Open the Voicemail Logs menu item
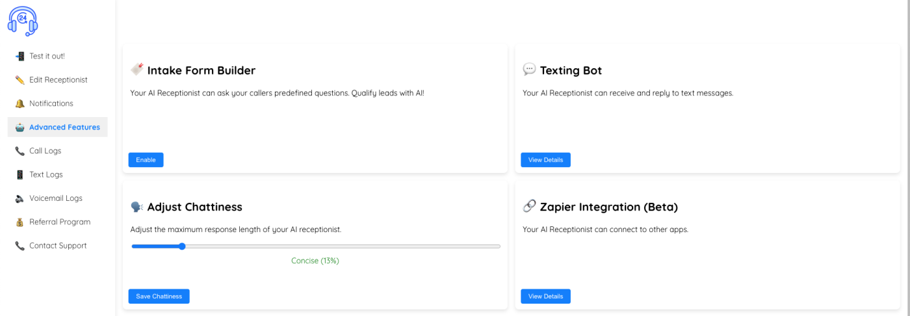The width and height of the screenshot is (910, 316). (55, 198)
